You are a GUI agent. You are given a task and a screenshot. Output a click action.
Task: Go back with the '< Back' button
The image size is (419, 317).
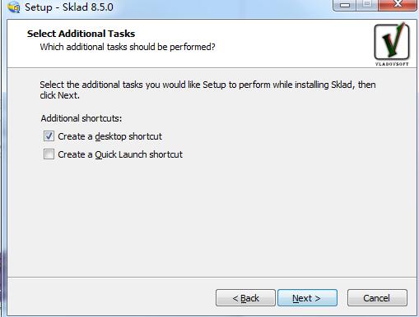245,298
